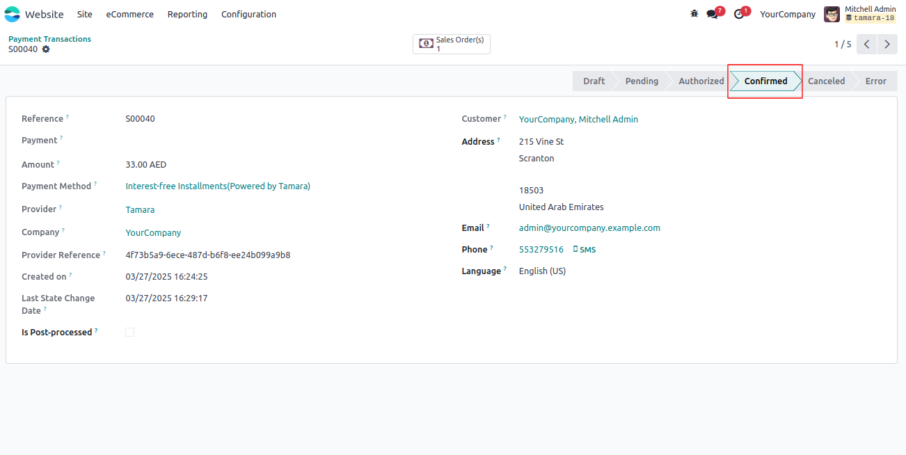Screen dimensions: 906x455
Task: Click the 1 / 5 pager counter
Action: point(843,44)
